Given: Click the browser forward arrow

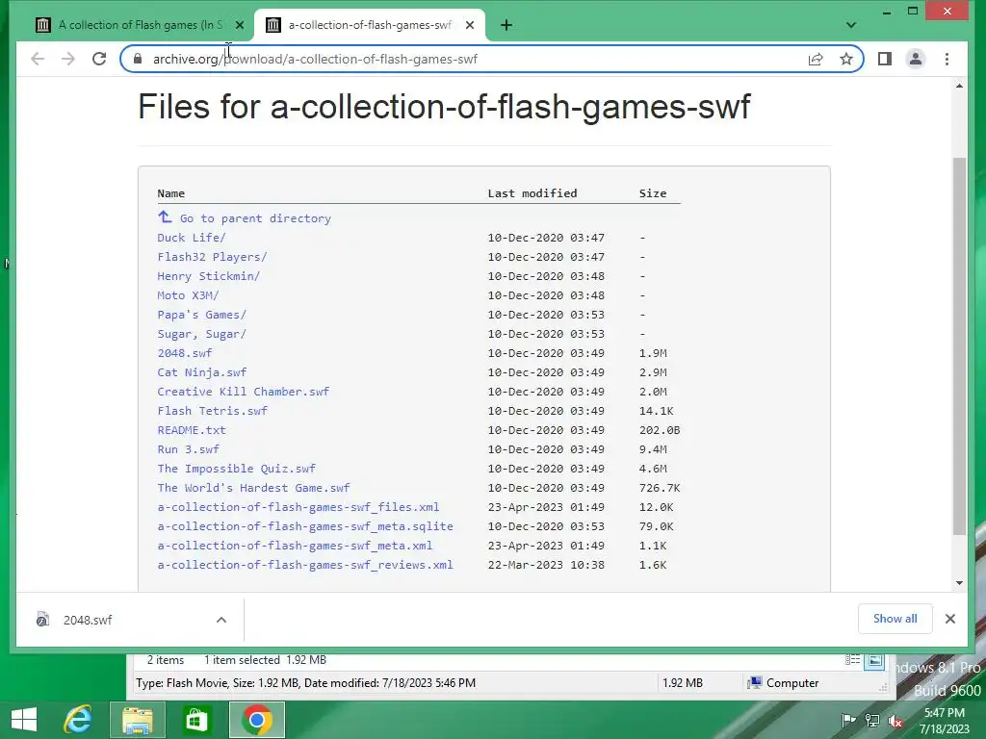Looking at the screenshot, I should 68,59.
